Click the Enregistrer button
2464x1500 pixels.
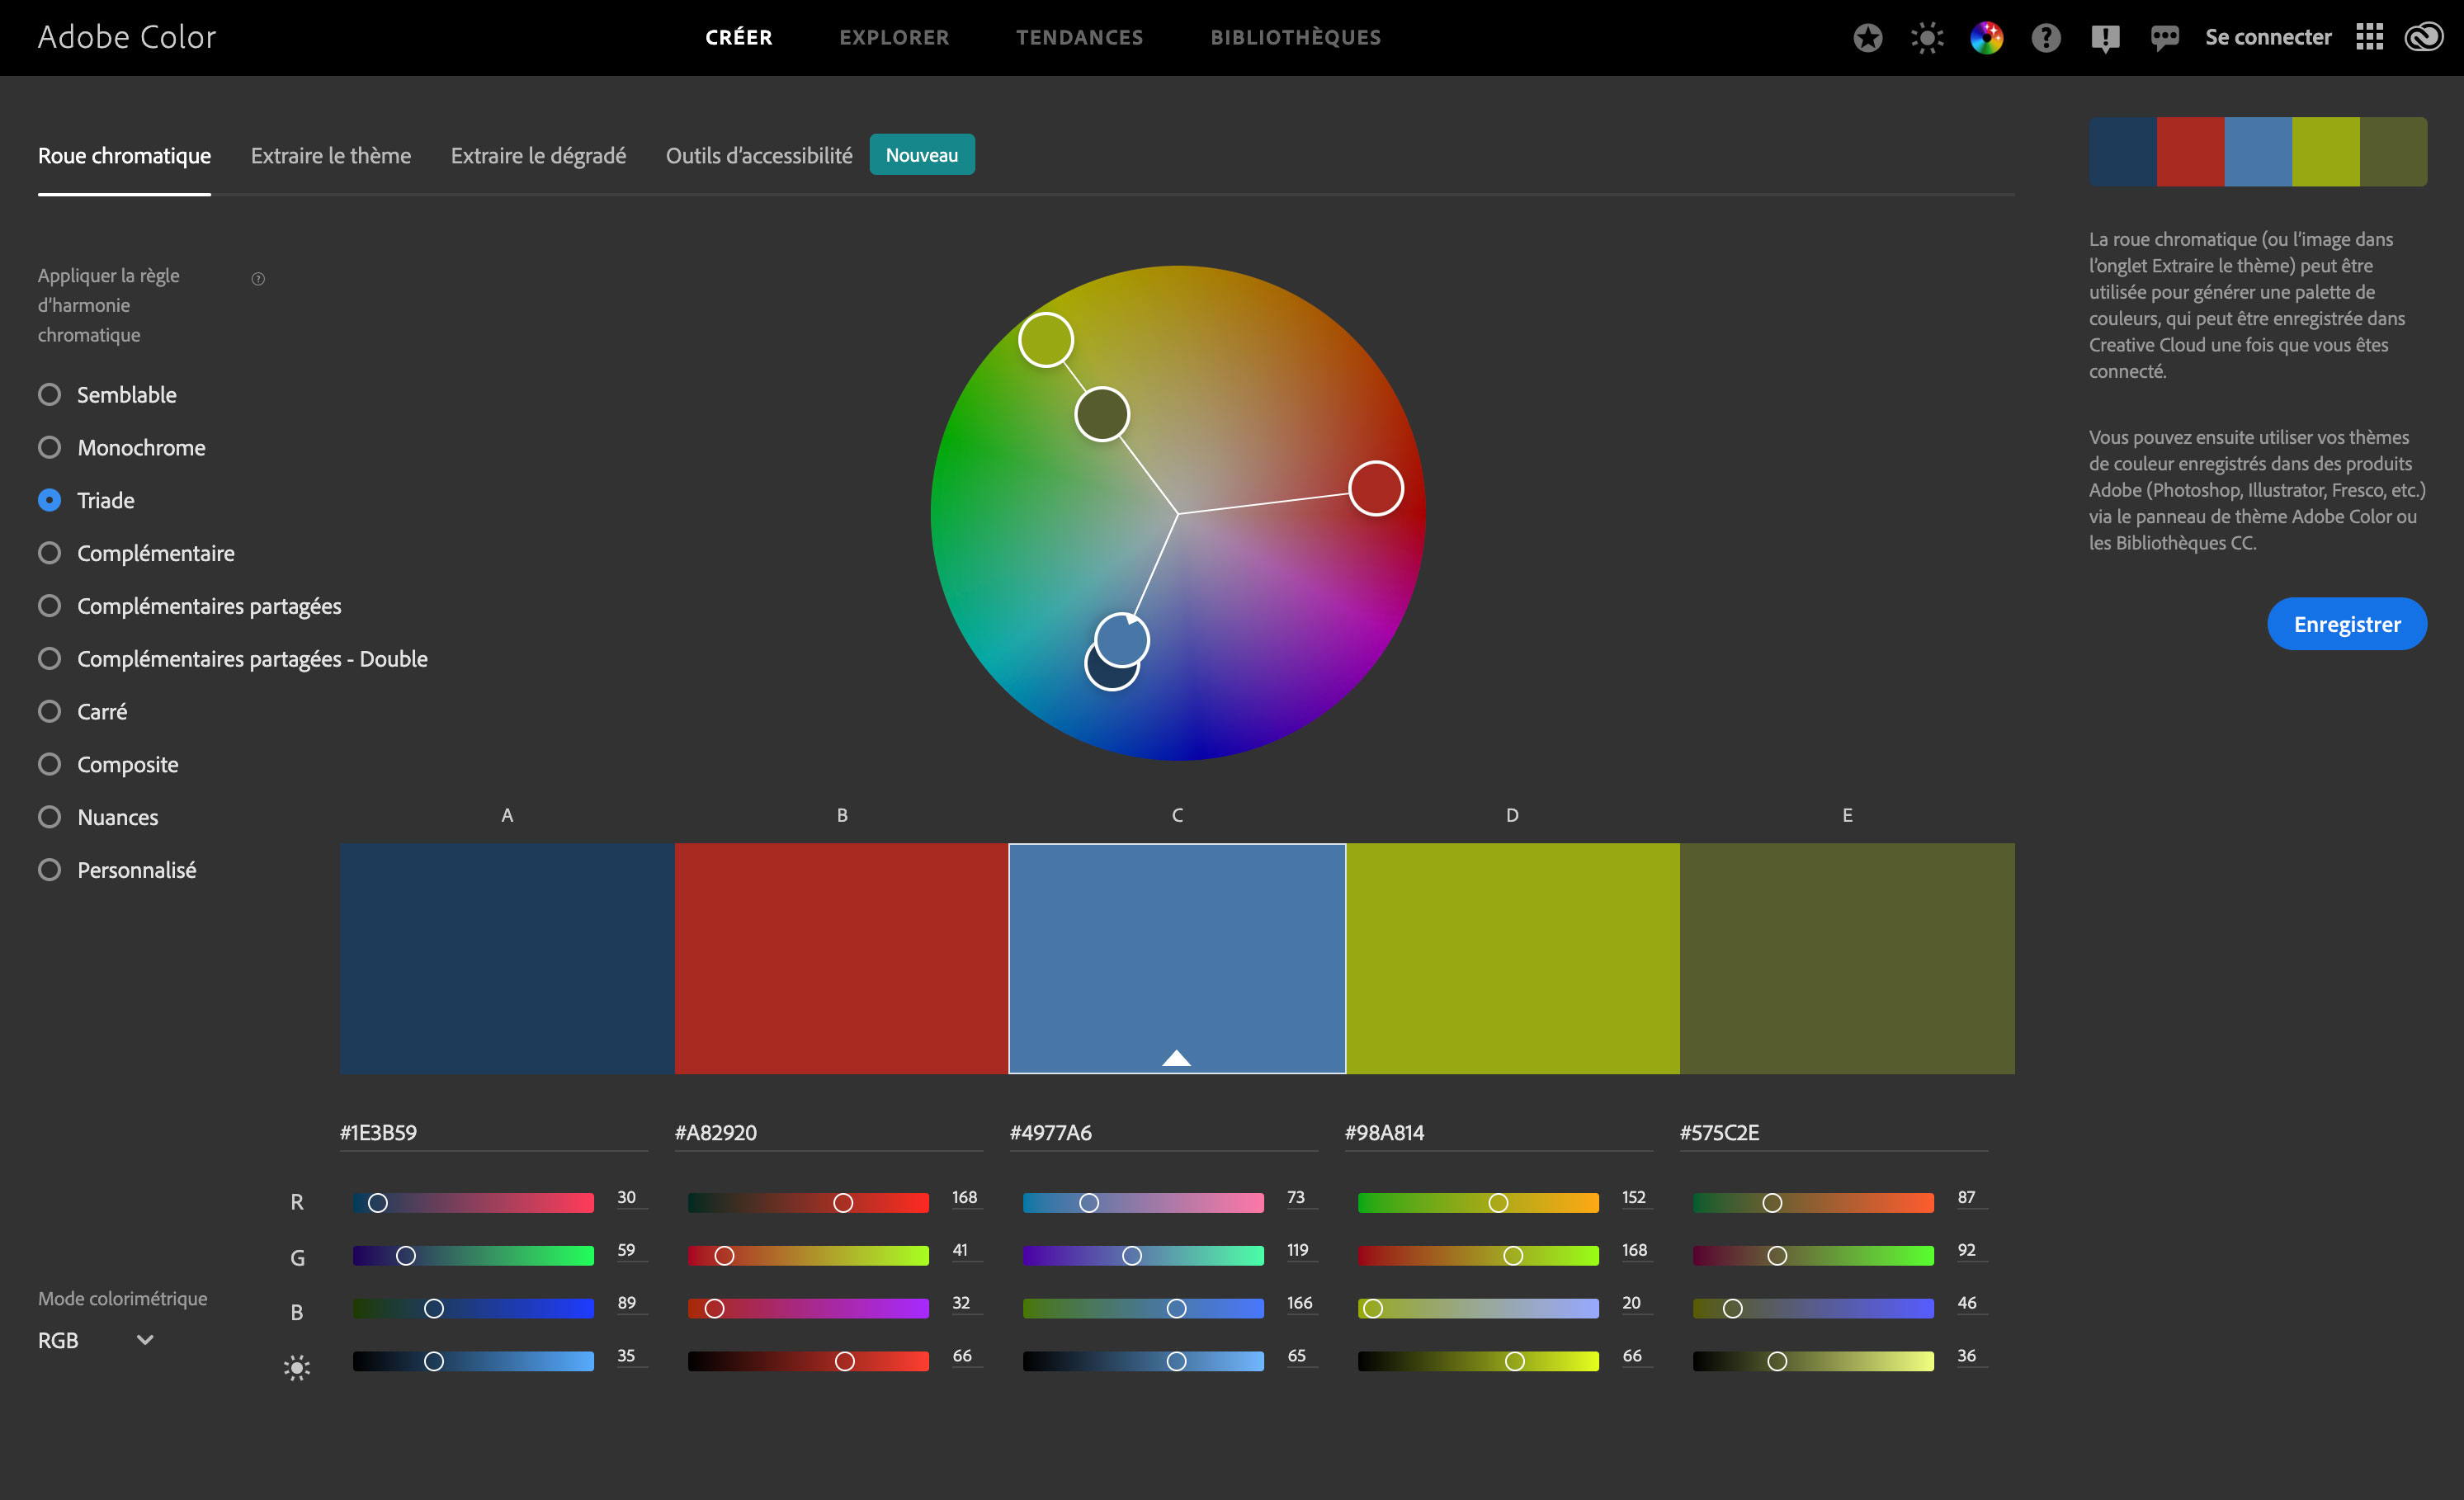2347,623
